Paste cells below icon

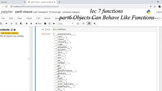(21, 24)
